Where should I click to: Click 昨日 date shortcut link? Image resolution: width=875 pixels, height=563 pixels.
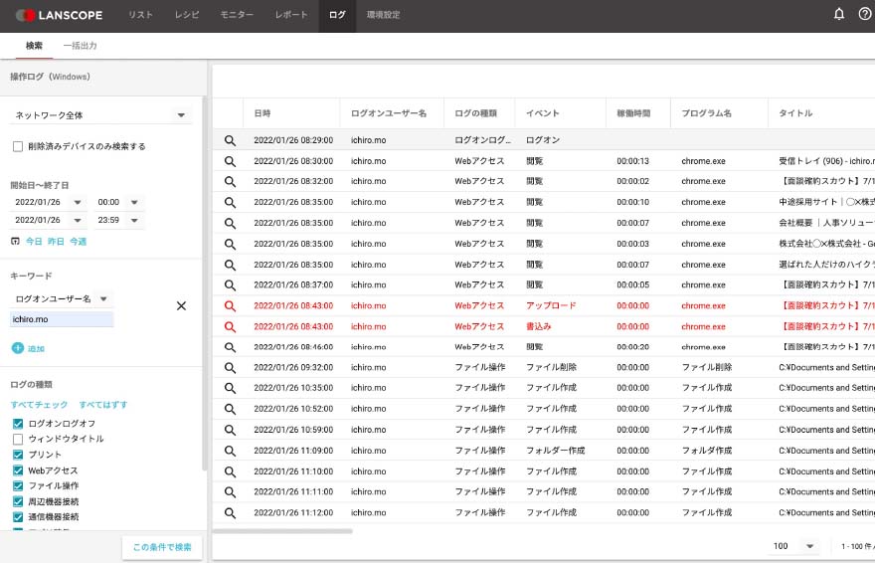pos(56,241)
